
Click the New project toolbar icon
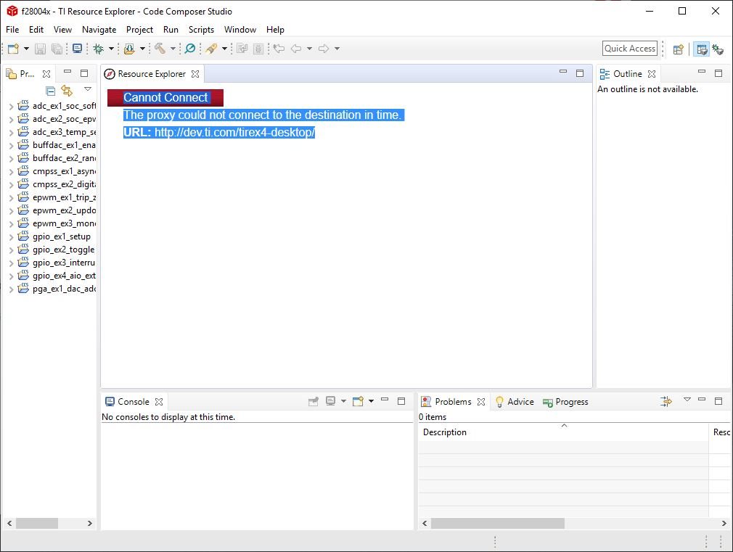click(14, 49)
